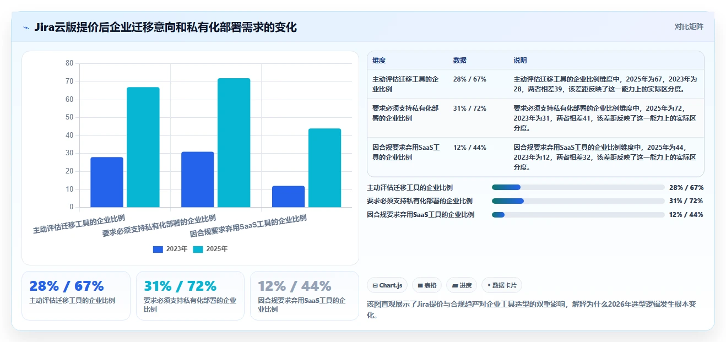Click the 要求必须支持私有化部署 progress bar

click(578, 201)
